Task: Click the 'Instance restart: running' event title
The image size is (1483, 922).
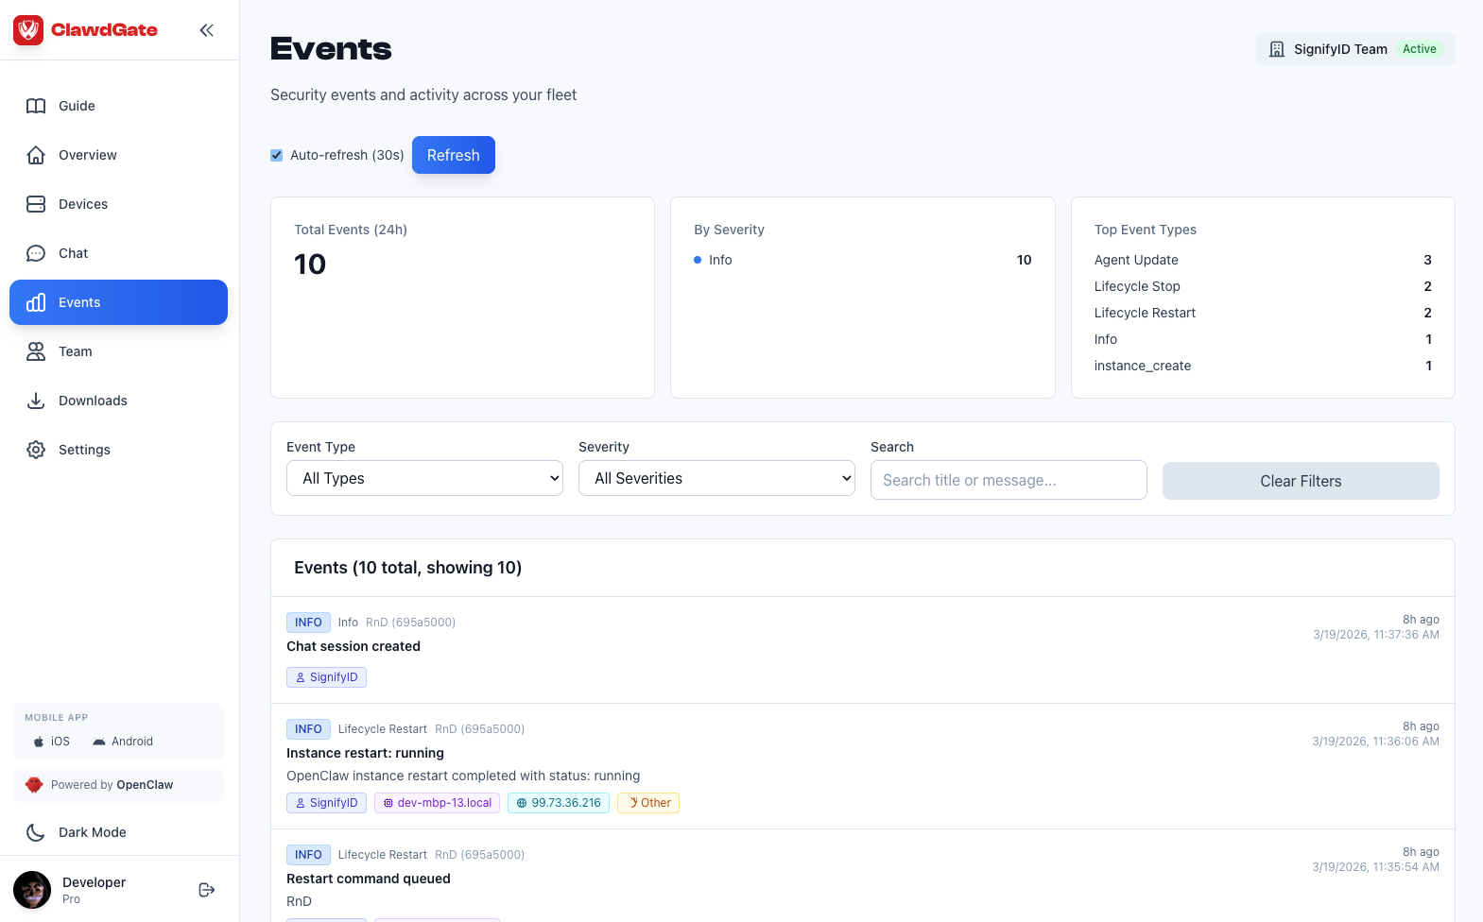Action: [365, 753]
